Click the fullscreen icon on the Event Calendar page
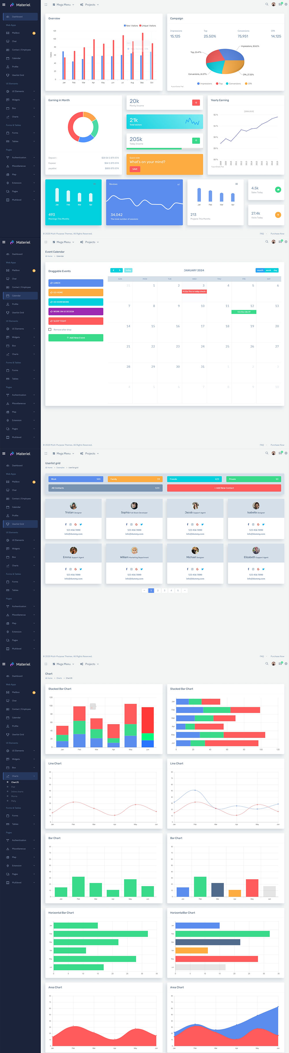Viewport: 289px width, 1053px height. pyautogui.click(x=46, y=242)
